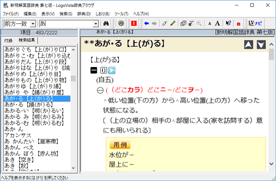Screen dimensions: 276x181
Task: Switch to the 付録 tab
Action: 9,40
